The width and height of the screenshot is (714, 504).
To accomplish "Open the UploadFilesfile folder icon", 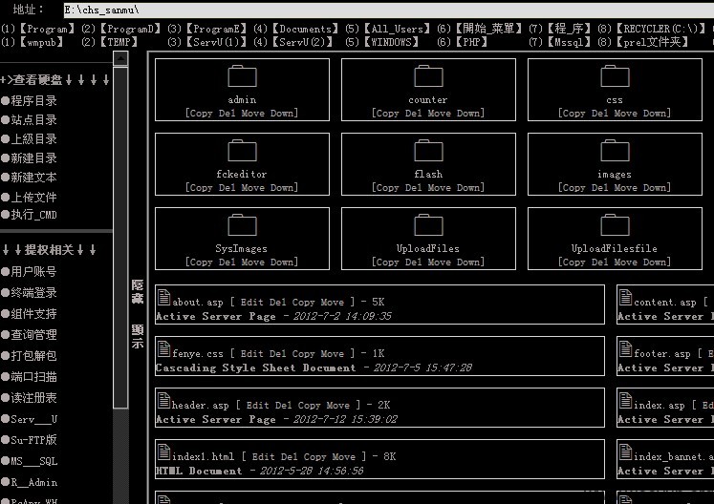I will (x=616, y=225).
